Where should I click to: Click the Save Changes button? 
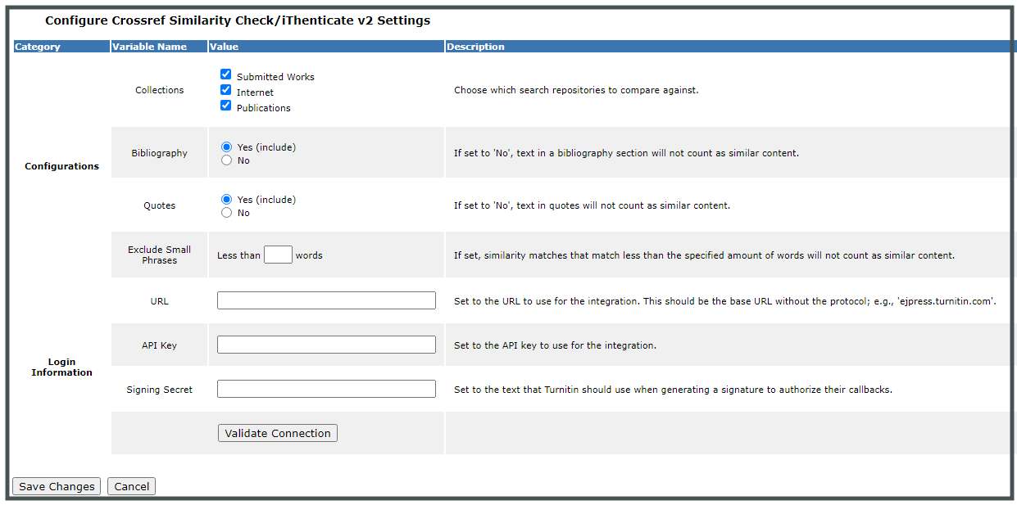click(56, 485)
